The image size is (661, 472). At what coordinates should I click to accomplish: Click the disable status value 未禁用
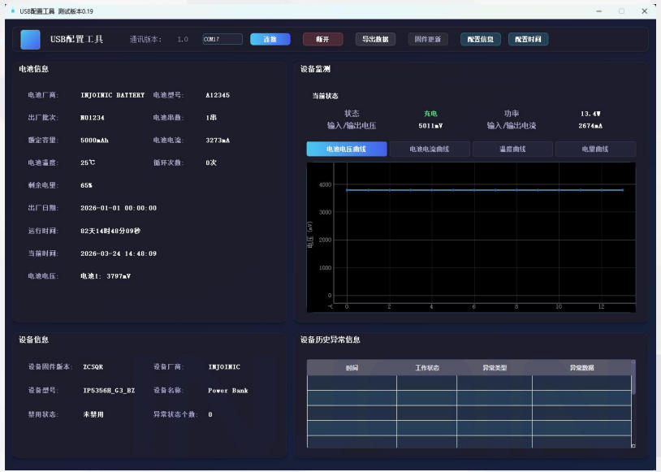point(93,414)
